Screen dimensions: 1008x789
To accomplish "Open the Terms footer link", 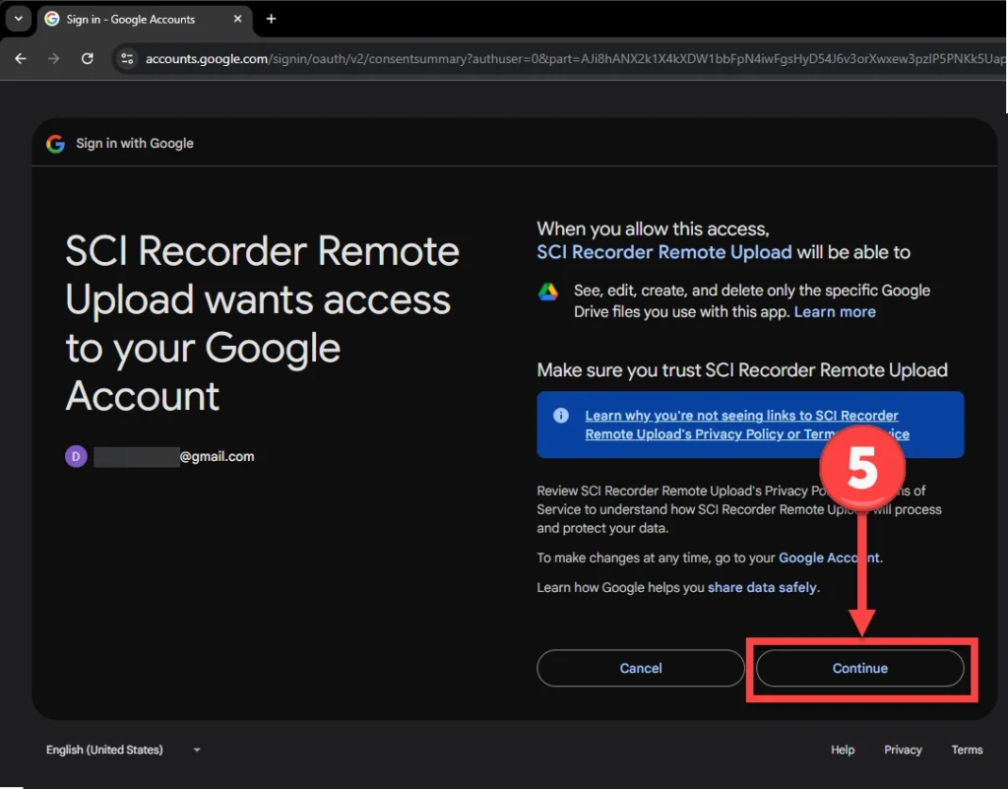I will click(x=967, y=750).
